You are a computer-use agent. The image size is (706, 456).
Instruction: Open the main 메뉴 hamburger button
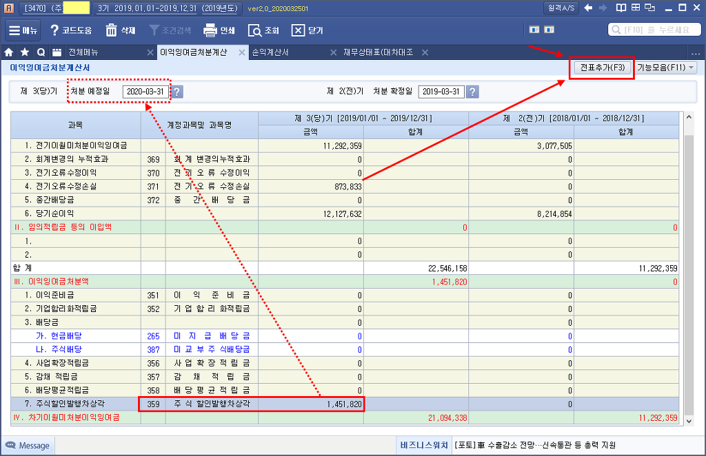coord(23,30)
